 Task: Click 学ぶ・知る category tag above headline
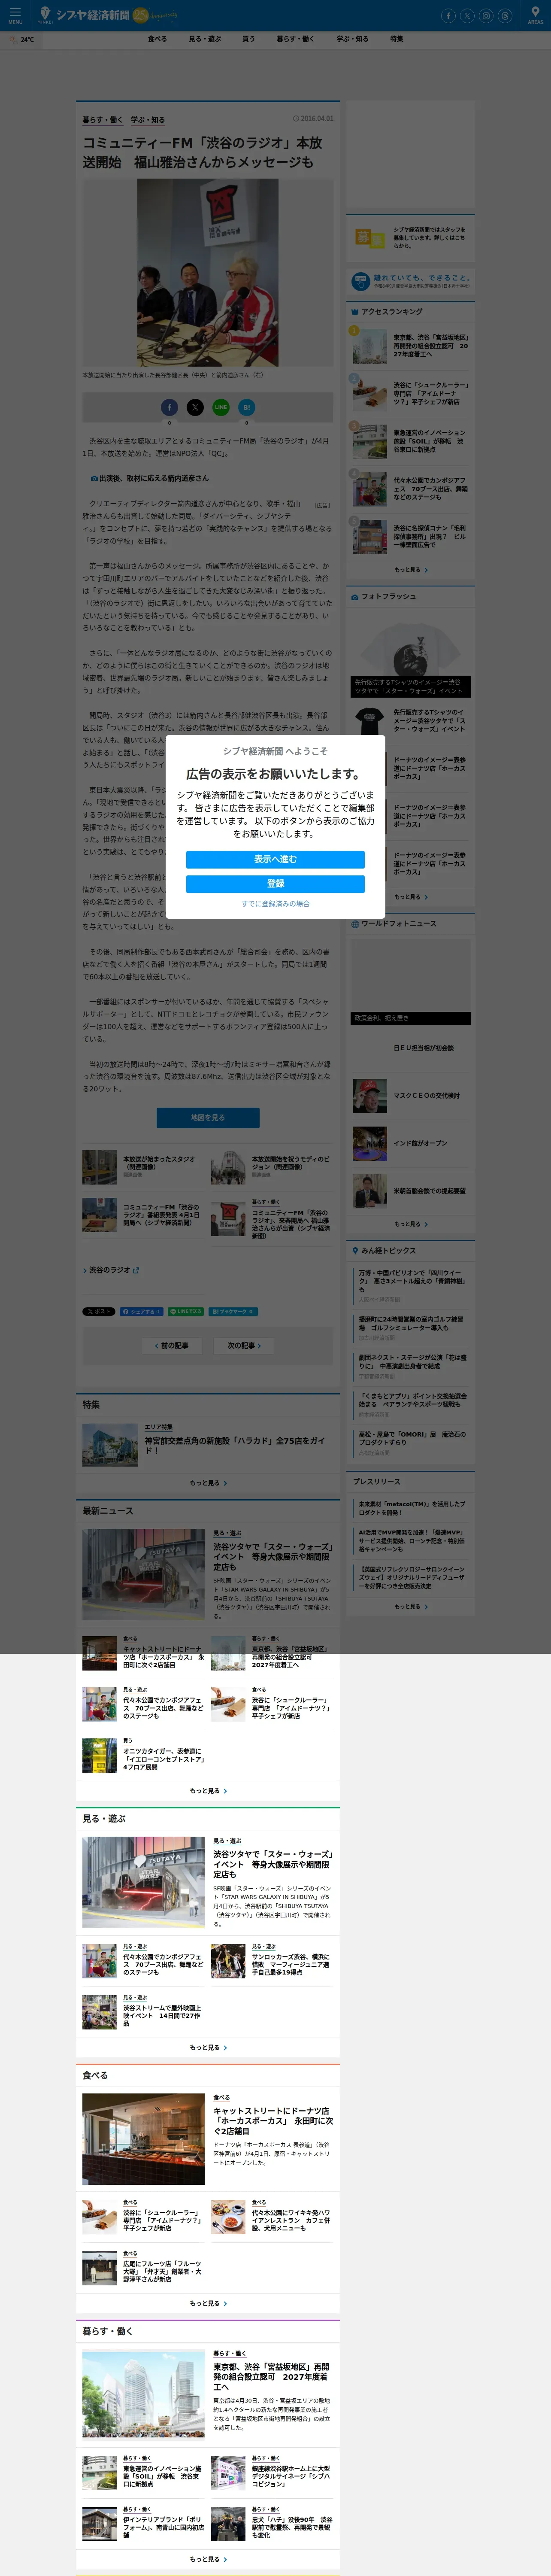pos(148,120)
